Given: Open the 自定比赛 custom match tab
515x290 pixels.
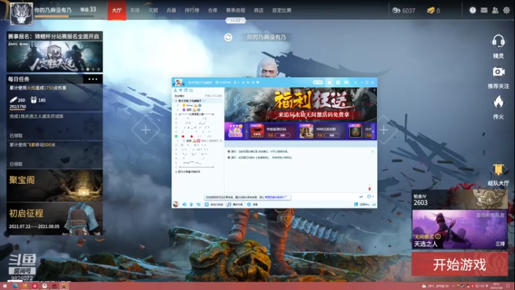Looking at the screenshot, I should coord(281,10).
